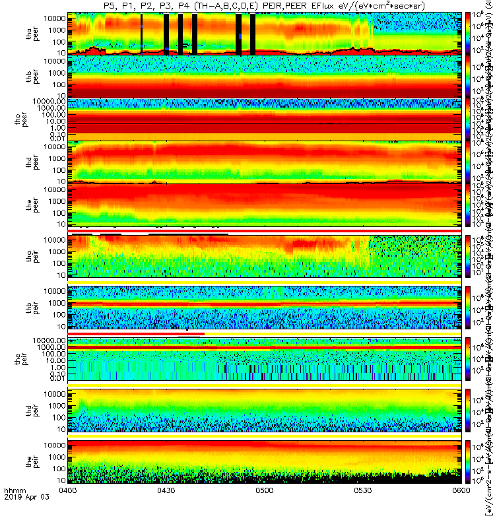Click inside the thc peer spectrogram

point(265,119)
